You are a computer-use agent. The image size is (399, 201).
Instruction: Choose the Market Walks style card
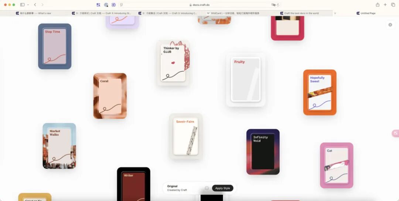point(59,146)
